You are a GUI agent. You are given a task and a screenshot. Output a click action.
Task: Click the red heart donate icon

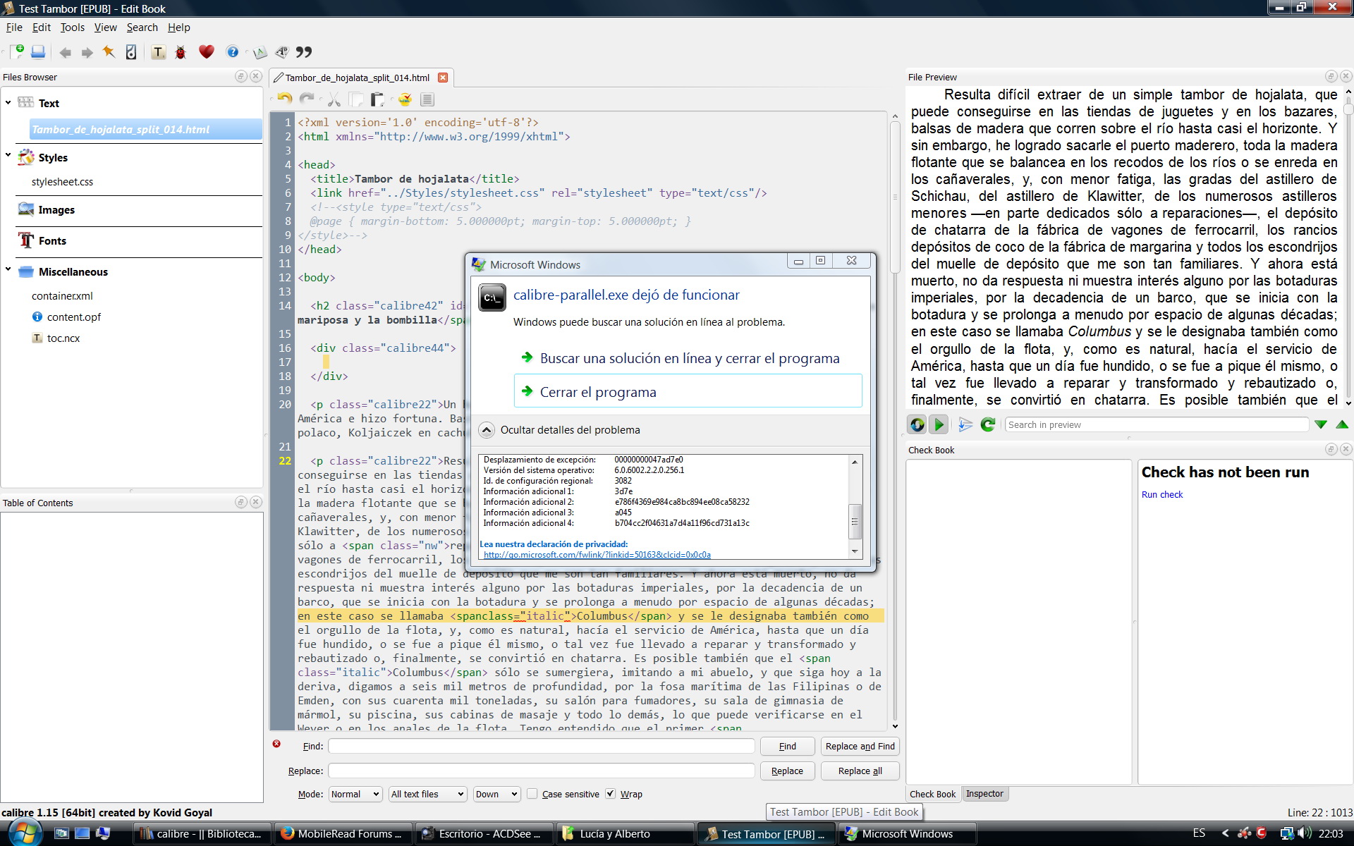[x=206, y=51]
